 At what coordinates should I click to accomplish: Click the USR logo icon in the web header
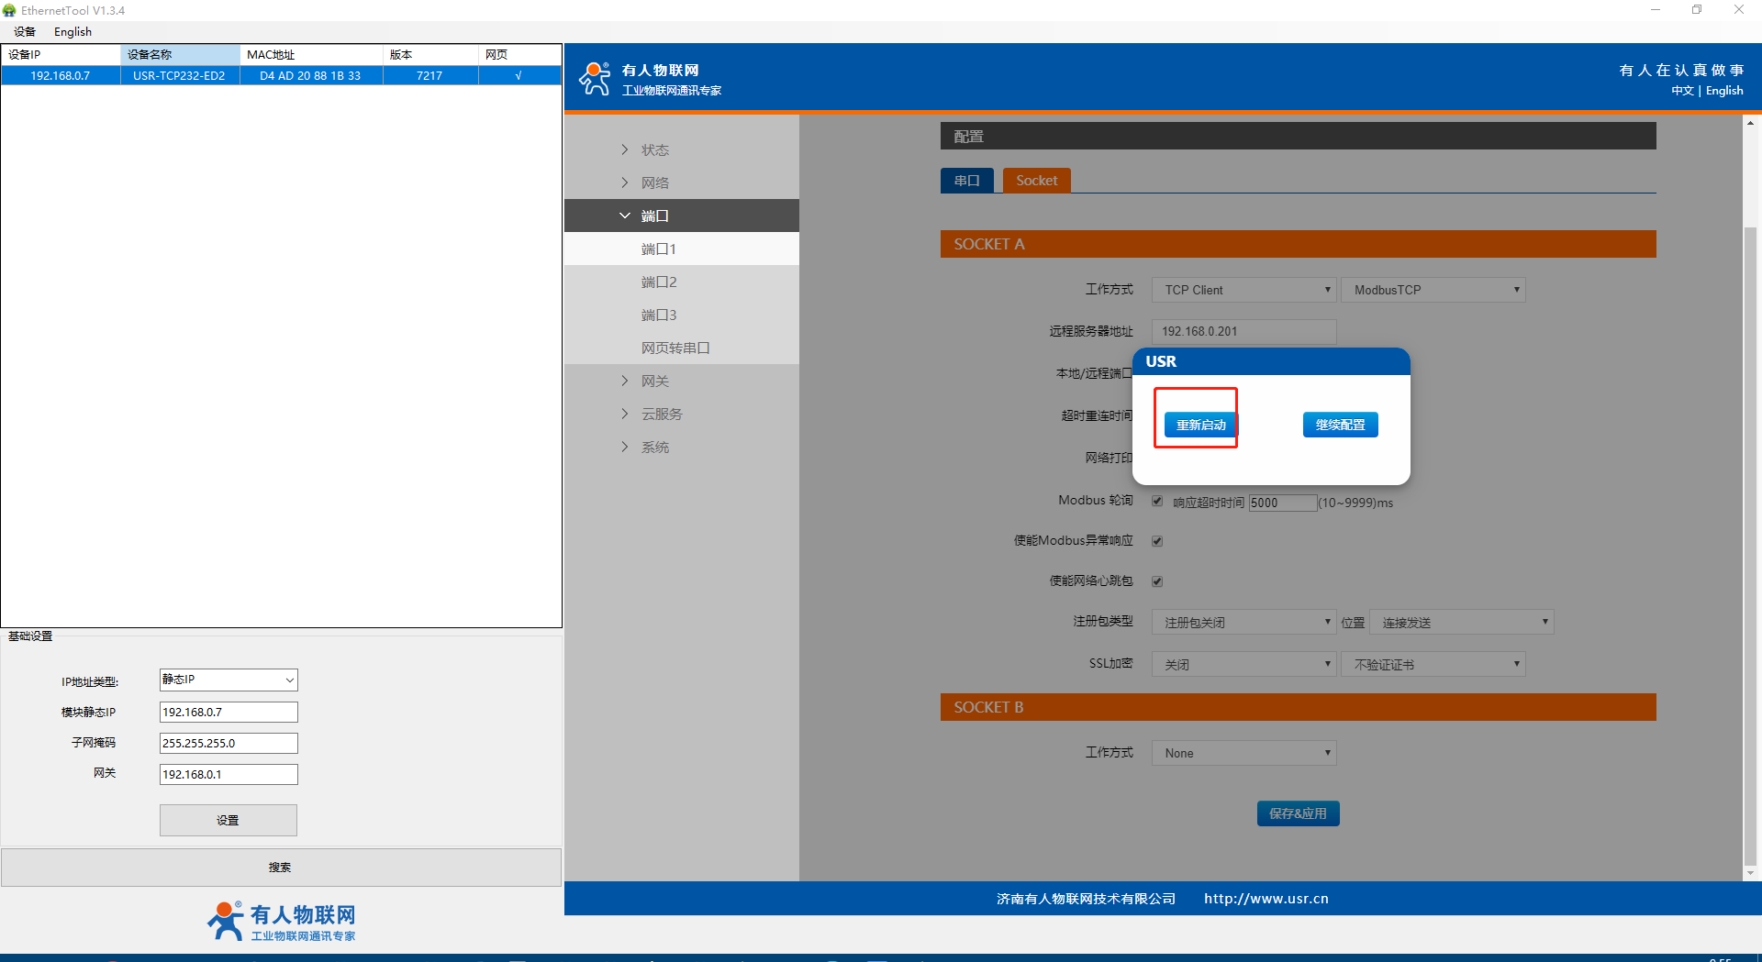click(x=595, y=79)
